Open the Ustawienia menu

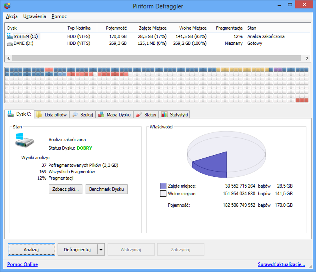pos(34,16)
